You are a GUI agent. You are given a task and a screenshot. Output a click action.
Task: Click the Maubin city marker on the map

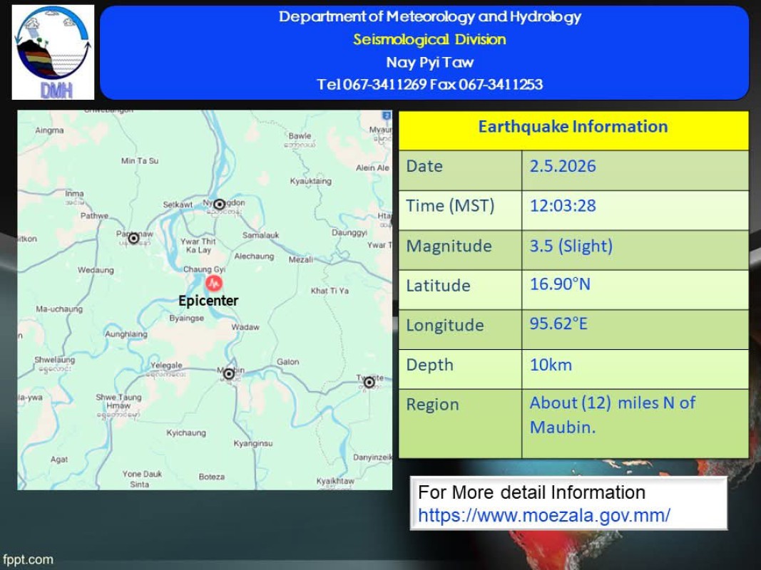(x=229, y=373)
